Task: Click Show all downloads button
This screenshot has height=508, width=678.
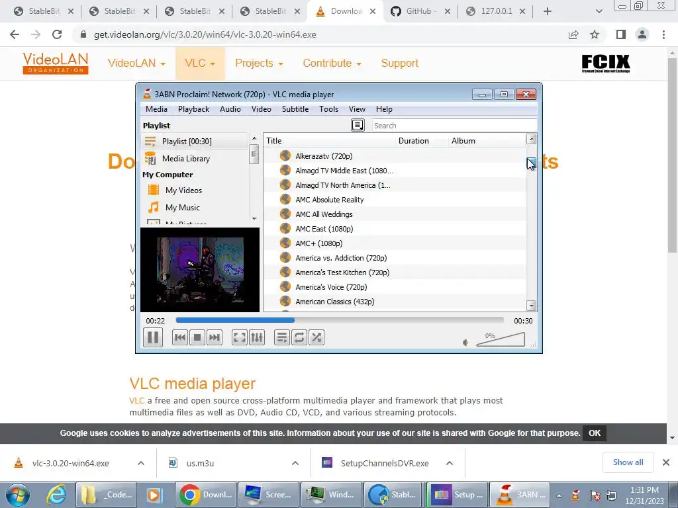Action: 628,462
